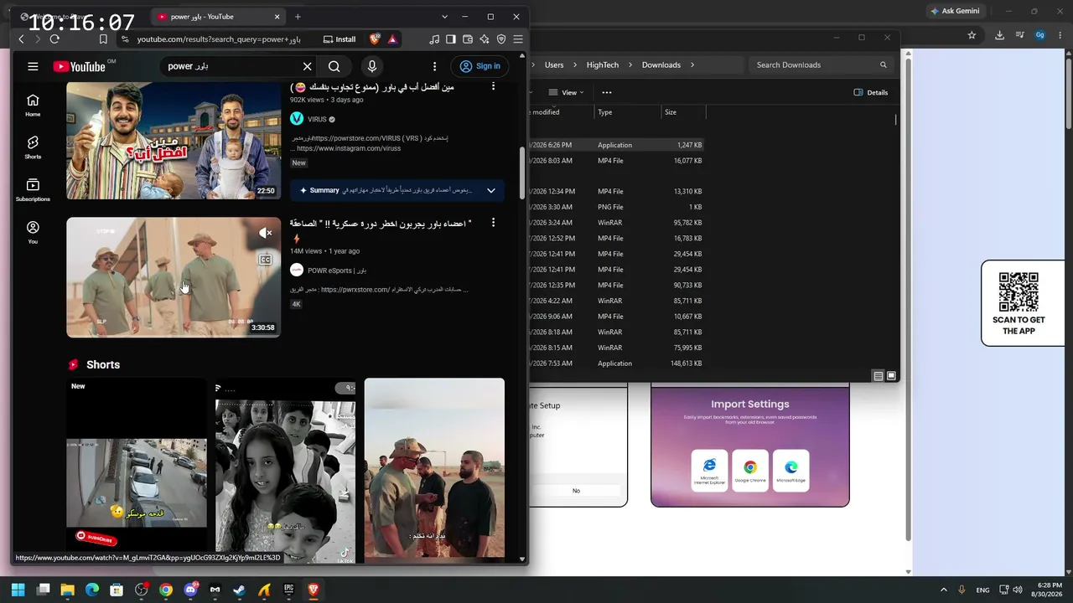This screenshot has height=603, width=1073.
Task: Open Chrome media controls icon
Action: 1020,35
